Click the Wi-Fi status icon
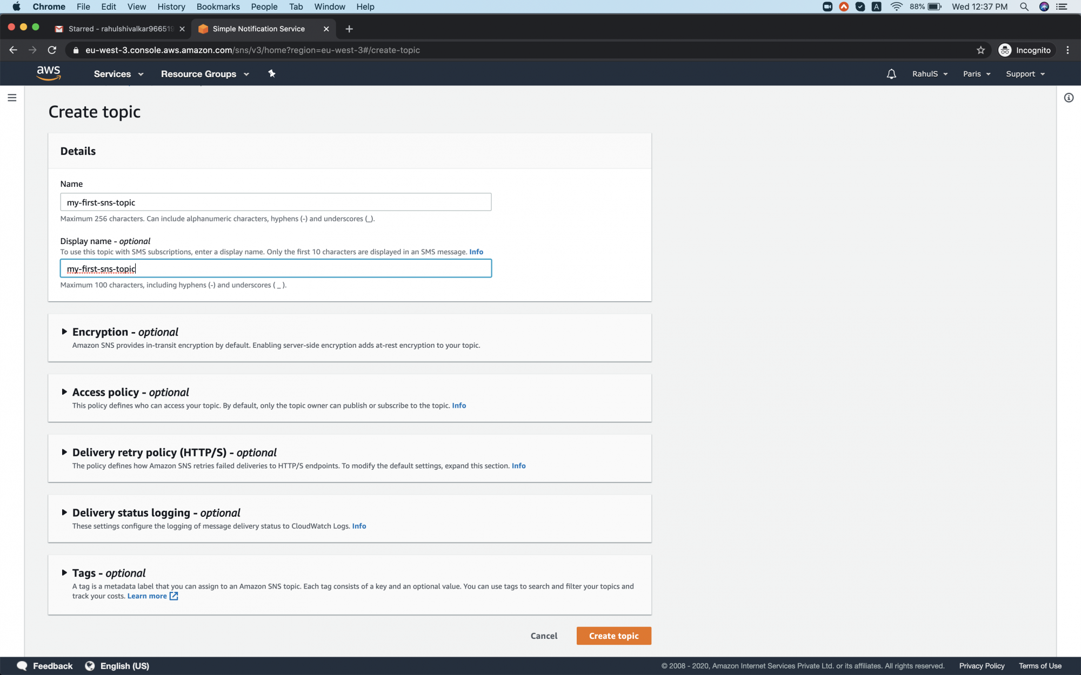 click(896, 7)
